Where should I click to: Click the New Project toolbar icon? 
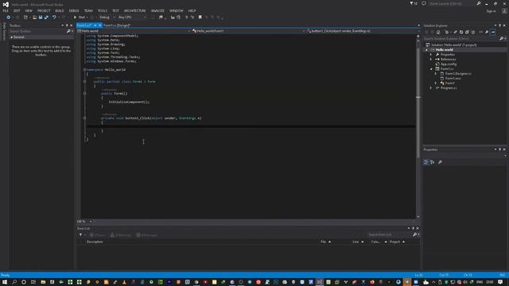25,17
